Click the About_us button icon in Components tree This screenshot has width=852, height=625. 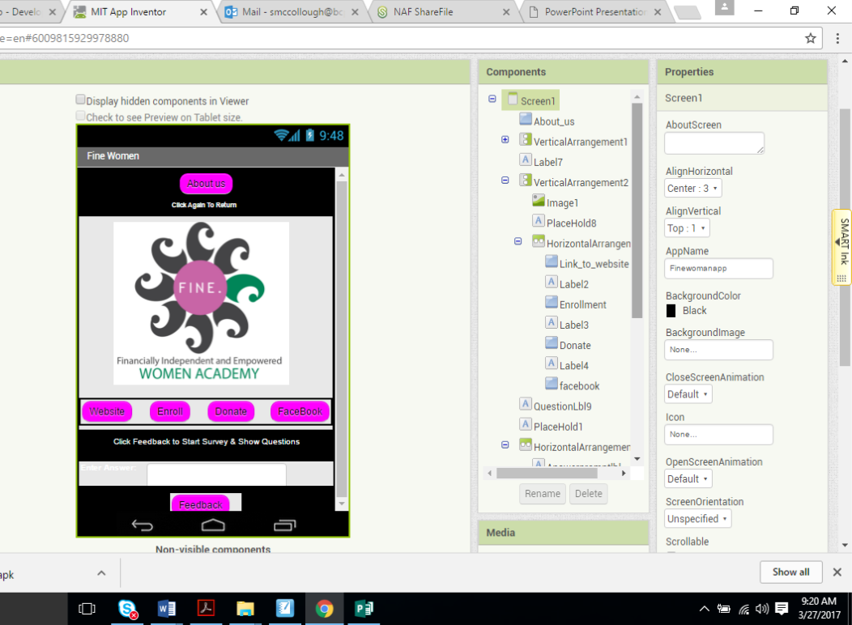(526, 119)
